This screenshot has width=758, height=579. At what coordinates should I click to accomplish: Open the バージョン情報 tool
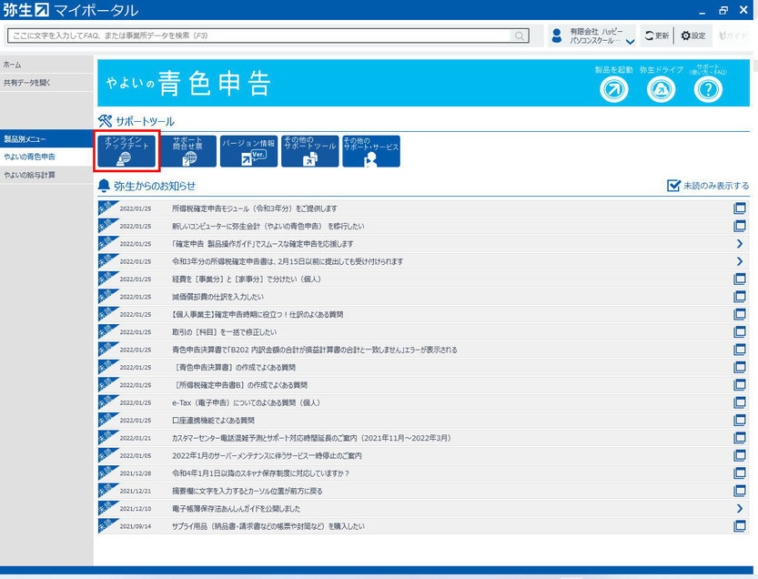(248, 151)
